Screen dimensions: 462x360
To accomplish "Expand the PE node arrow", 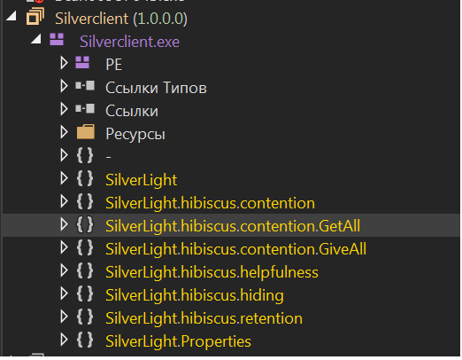I will pyautogui.click(x=64, y=63).
